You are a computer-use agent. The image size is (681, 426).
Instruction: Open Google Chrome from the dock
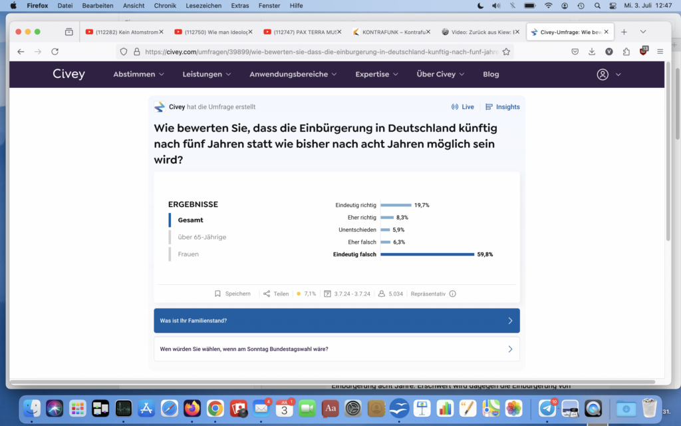pyautogui.click(x=215, y=408)
